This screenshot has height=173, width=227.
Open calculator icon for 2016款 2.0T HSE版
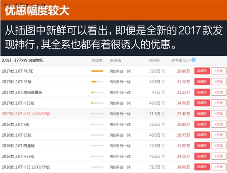[x=163, y=156]
